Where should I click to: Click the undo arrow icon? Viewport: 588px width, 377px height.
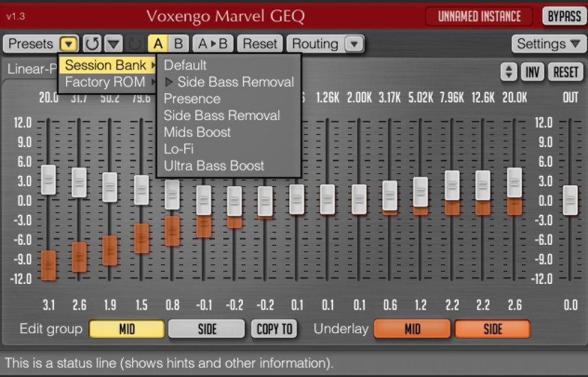pos(92,44)
